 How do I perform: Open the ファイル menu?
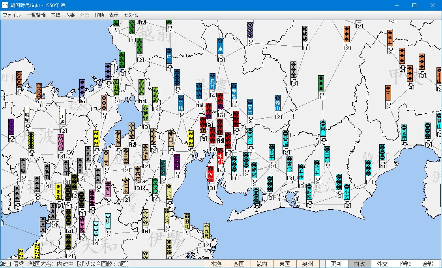pyautogui.click(x=12, y=15)
